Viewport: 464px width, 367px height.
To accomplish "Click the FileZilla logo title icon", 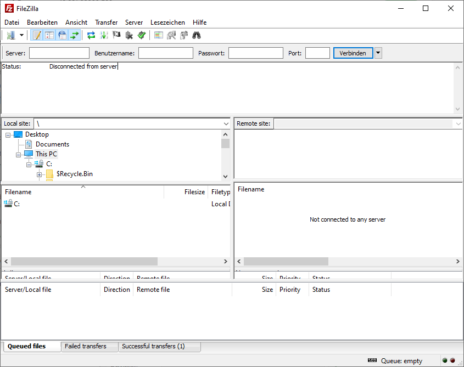I will 9,8.
